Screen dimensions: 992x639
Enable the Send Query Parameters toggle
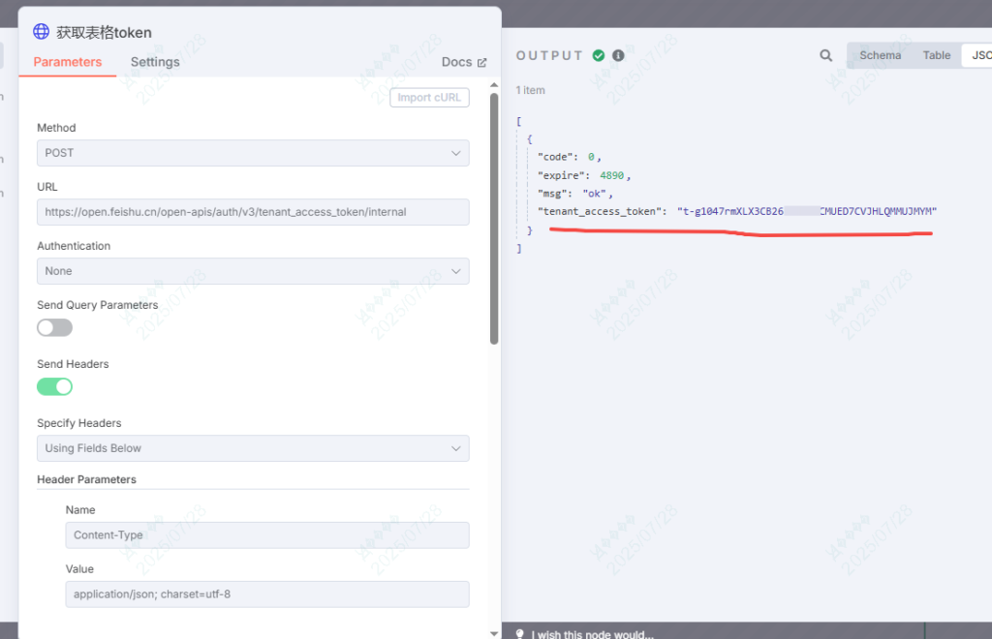click(54, 327)
